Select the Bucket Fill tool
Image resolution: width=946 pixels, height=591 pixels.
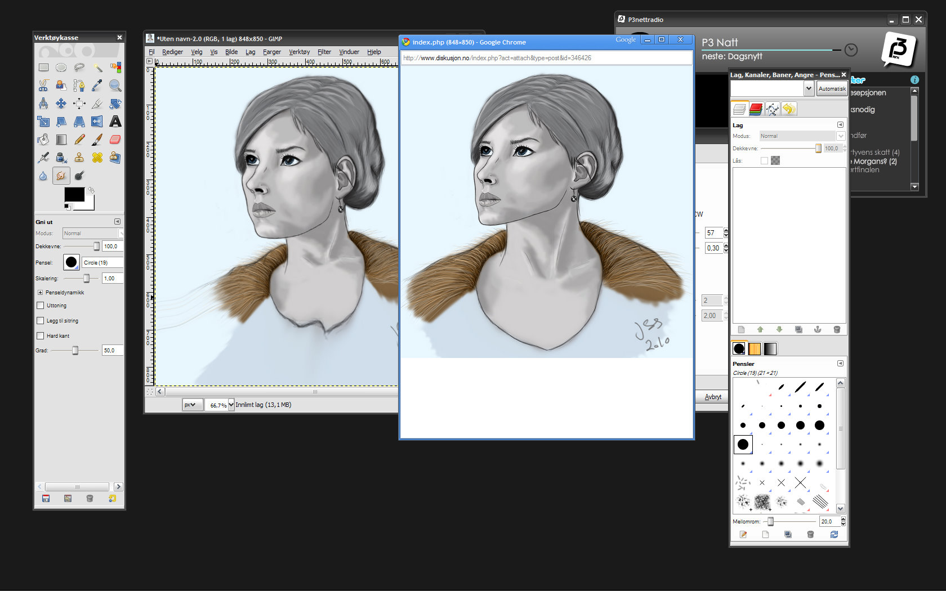click(43, 140)
